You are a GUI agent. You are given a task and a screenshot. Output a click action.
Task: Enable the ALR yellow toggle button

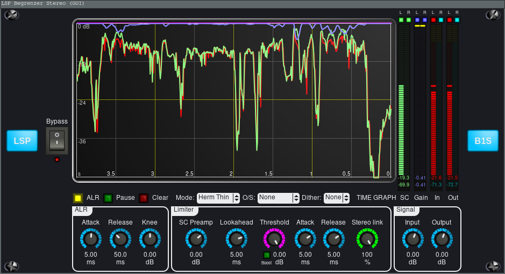tap(78, 198)
